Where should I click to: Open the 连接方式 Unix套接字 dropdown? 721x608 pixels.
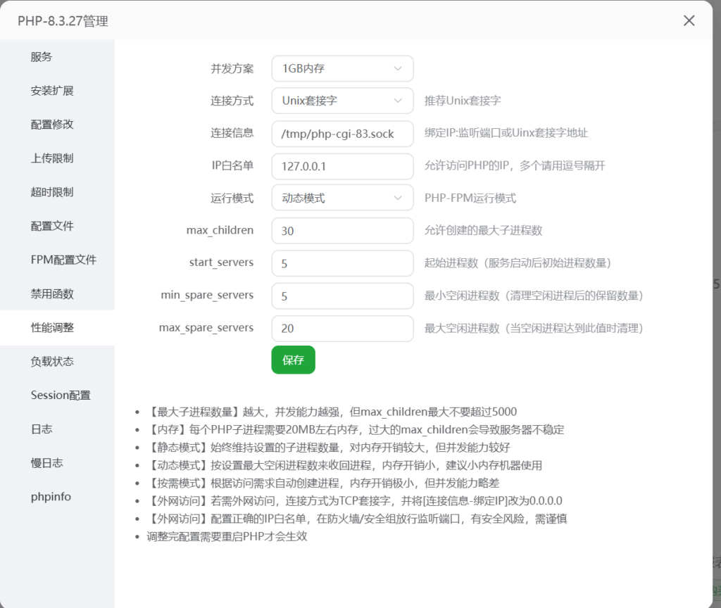click(x=342, y=101)
